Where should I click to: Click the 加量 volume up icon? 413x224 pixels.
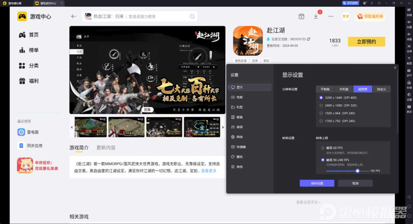[x=409, y=22]
